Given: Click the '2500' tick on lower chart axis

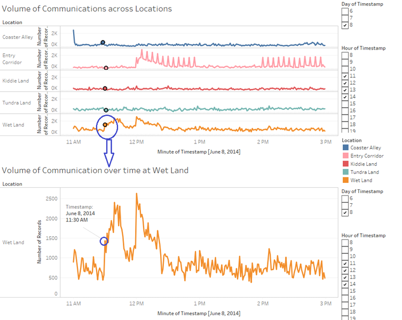Looking at the screenshot, I should tap(52, 199).
